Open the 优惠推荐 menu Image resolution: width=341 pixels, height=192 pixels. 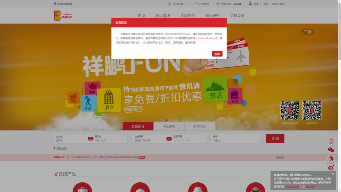pyautogui.click(x=188, y=15)
